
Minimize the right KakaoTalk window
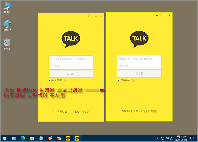click(x=164, y=16)
